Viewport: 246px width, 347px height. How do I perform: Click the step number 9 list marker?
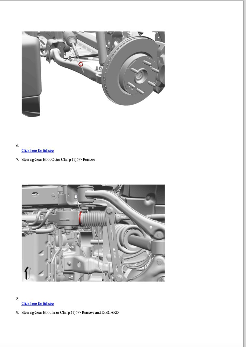(x=17, y=313)
